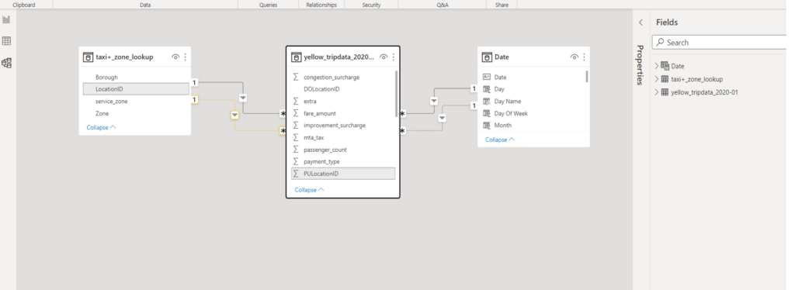Expand taxi+_zone_lookup in Fields pane
795x290 pixels.
click(x=657, y=79)
